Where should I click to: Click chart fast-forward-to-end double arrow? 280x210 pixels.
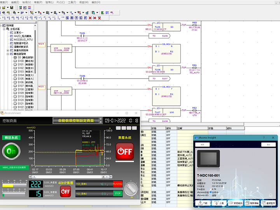111,177
